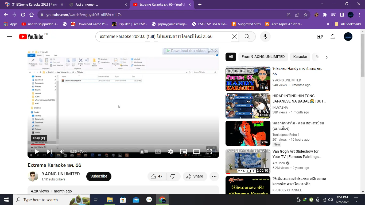Reload the current page
This screenshot has width=365, height=205.
(x=23, y=15)
